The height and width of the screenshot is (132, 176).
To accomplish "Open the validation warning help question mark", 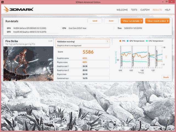I will pyautogui.click(x=107, y=42).
